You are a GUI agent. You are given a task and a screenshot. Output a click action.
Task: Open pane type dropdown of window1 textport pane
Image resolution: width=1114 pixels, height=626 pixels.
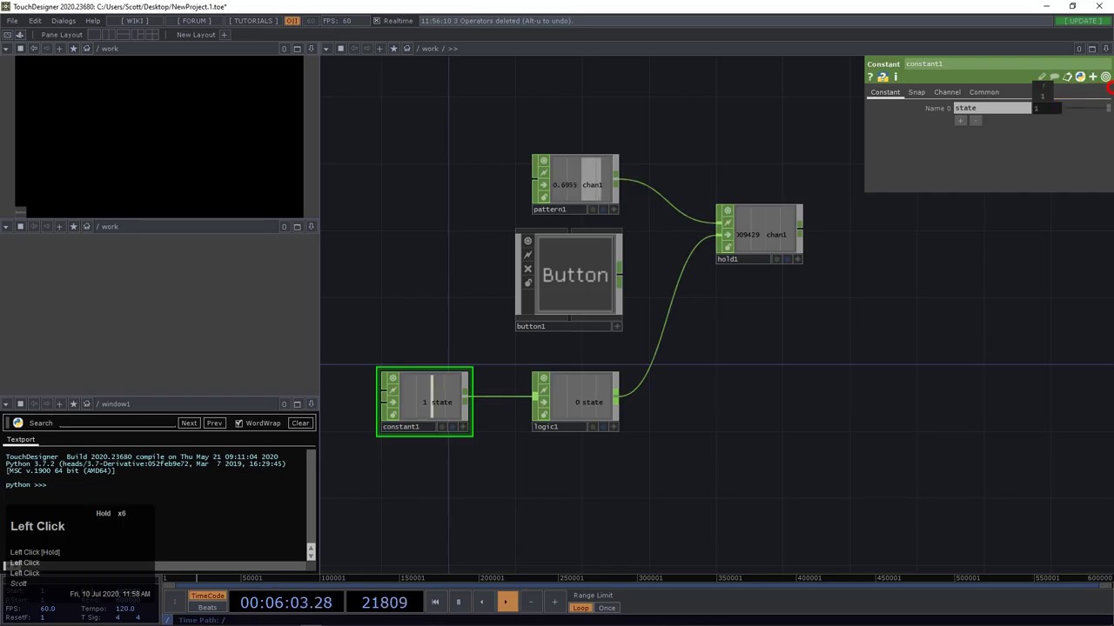[x=6, y=403]
